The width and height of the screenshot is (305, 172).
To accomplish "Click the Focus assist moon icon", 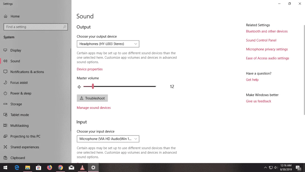I will point(5,83).
